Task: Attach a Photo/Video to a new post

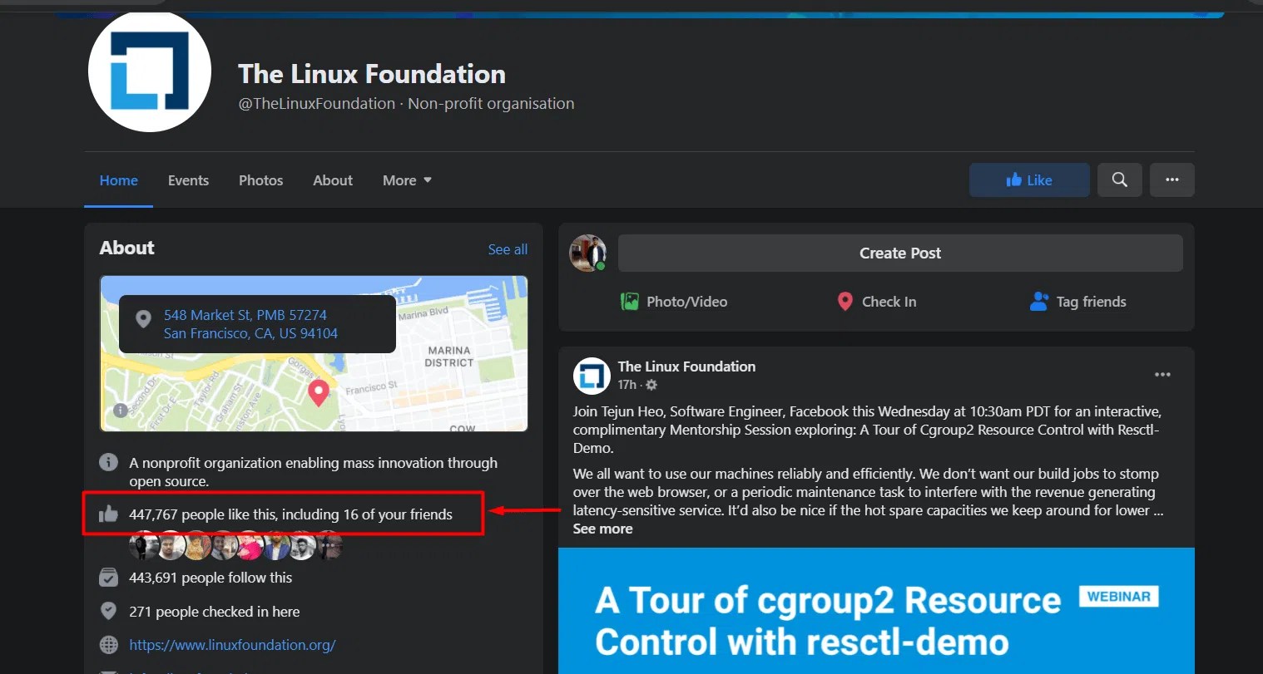Action: coord(630,302)
